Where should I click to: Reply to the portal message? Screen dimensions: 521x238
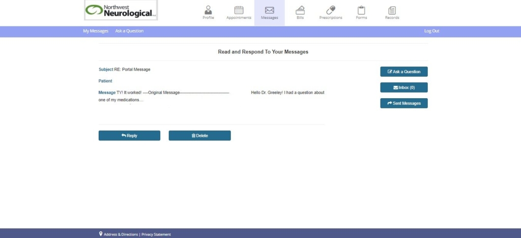pos(129,136)
